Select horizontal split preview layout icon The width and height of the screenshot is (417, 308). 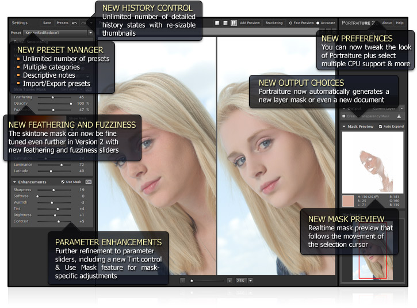click(x=225, y=23)
